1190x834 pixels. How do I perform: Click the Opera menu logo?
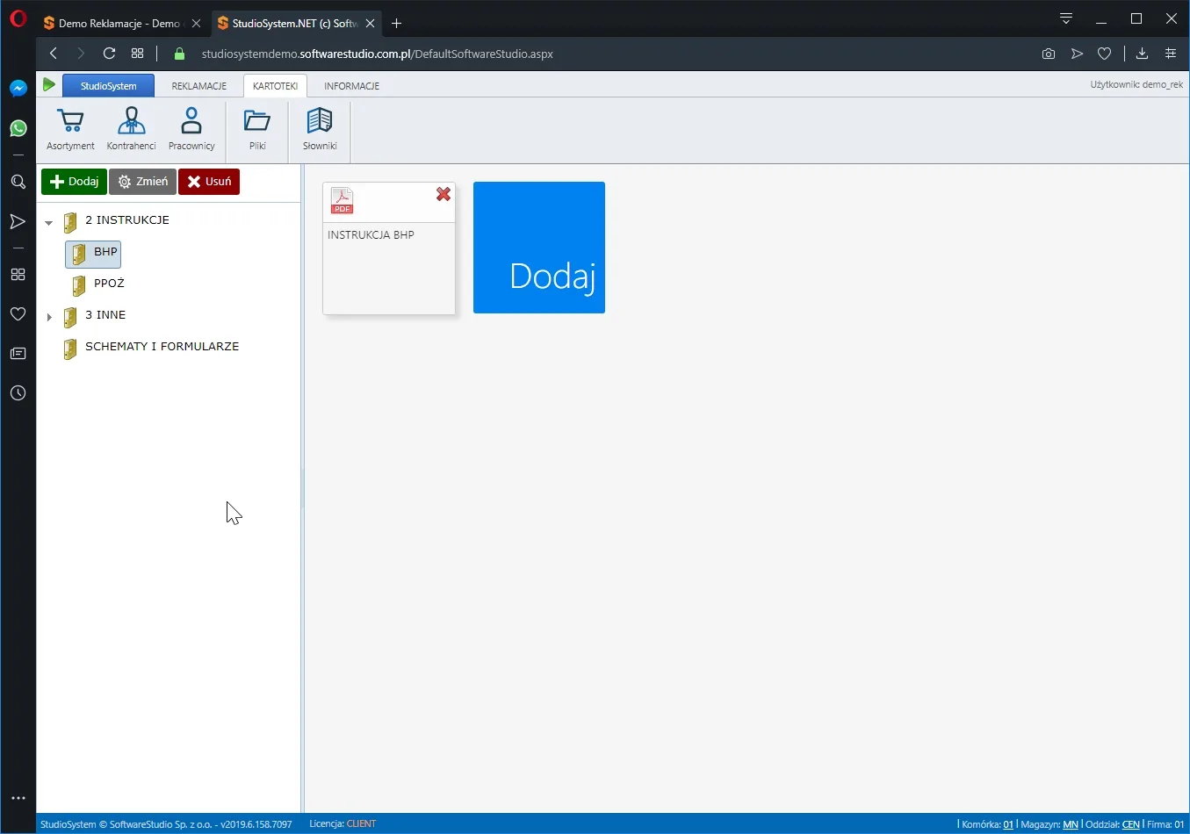(18, 18)
